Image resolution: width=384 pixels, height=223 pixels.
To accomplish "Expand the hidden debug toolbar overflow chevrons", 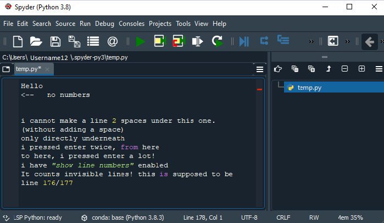I will (x=311, y=41).
